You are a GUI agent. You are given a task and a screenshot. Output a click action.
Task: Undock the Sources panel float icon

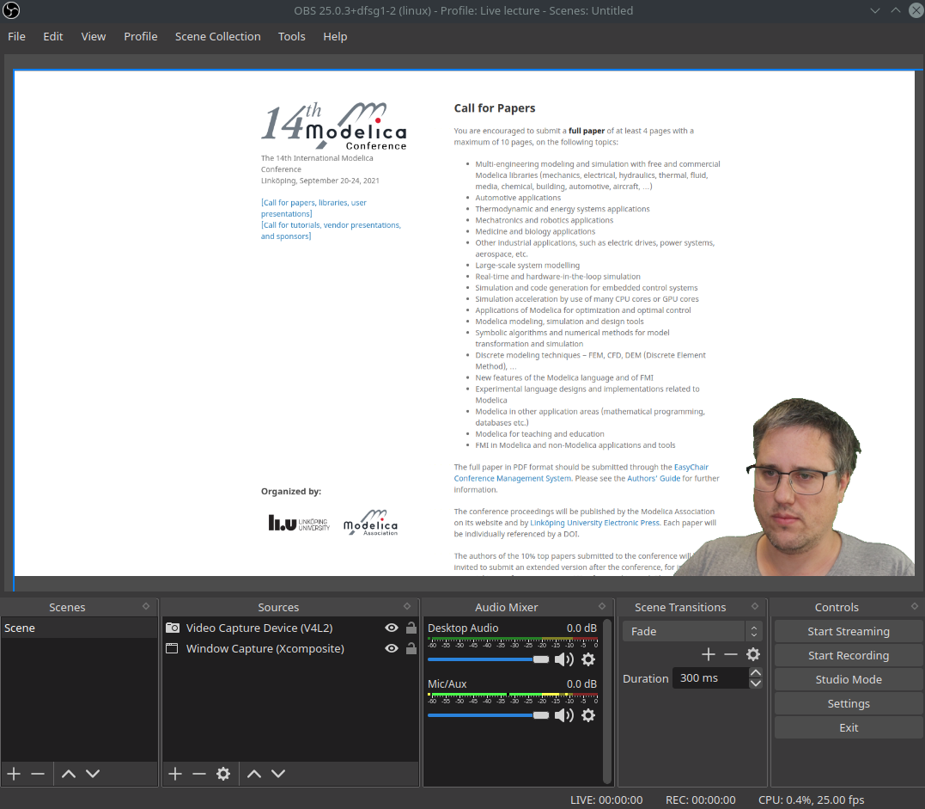pyautogui.click(x=407, y=606)
